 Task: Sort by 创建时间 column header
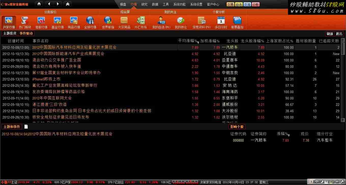(16, 41)
